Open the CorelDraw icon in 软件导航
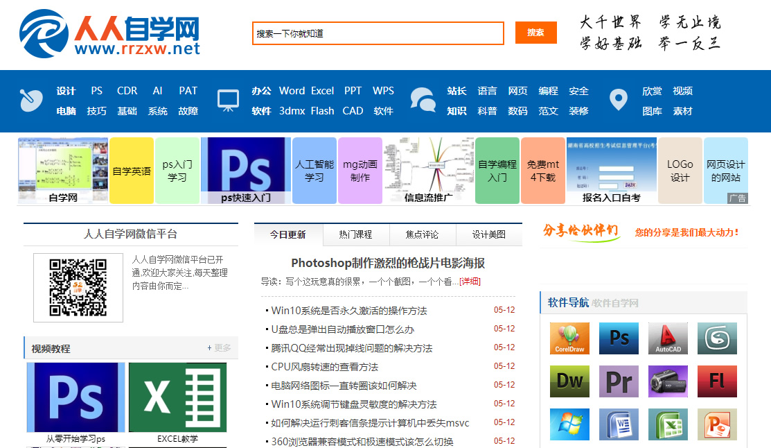This screenshot has width=771, height=448. (569, 338)
